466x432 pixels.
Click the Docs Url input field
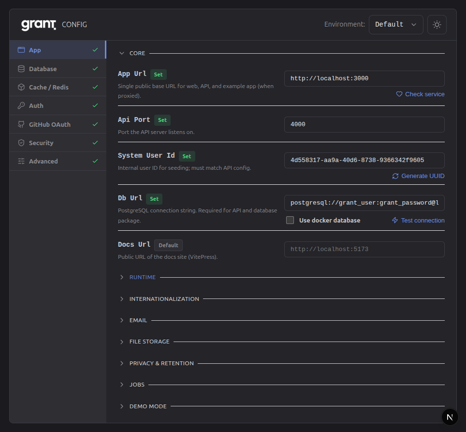click(x=364, y=249)
